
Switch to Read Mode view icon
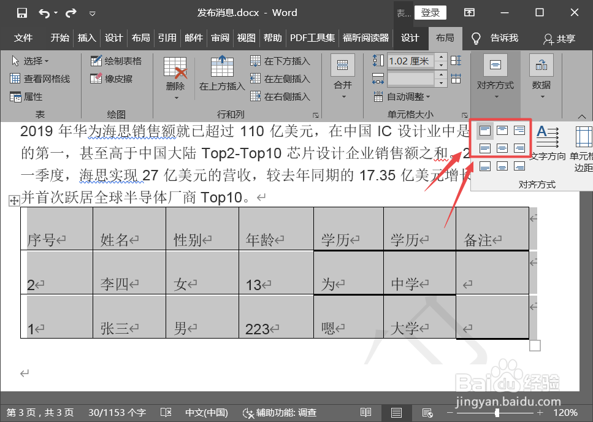point(365,413)
